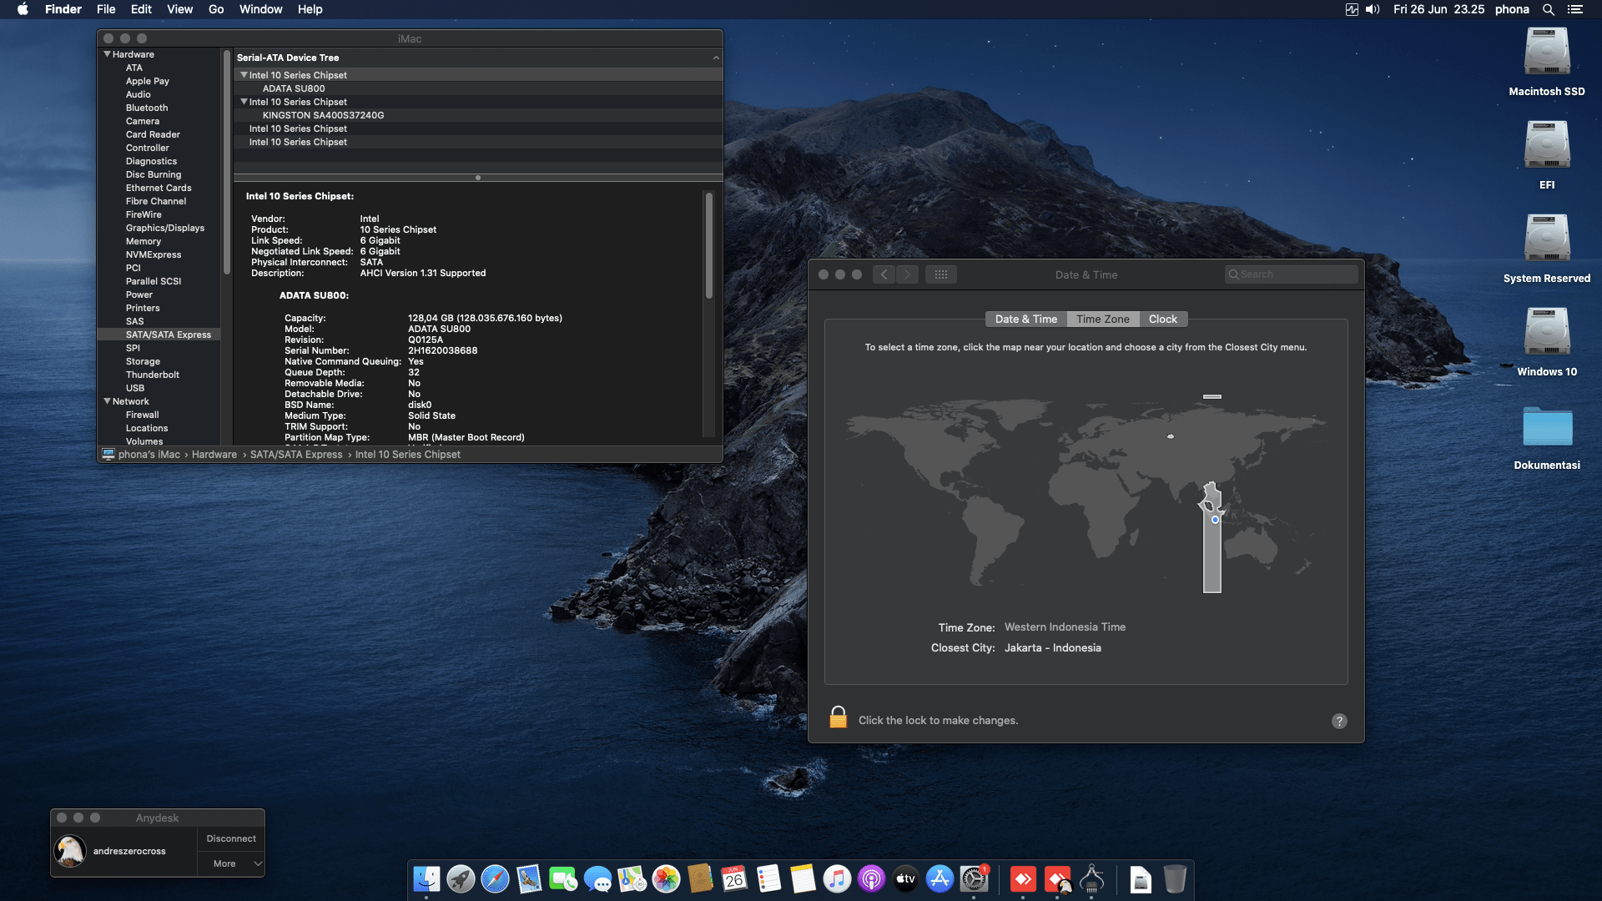The width and height of the screenshot is (1602, 901).
Task: Show all preferences with the grid button
Action: click(x=941, y=274)
